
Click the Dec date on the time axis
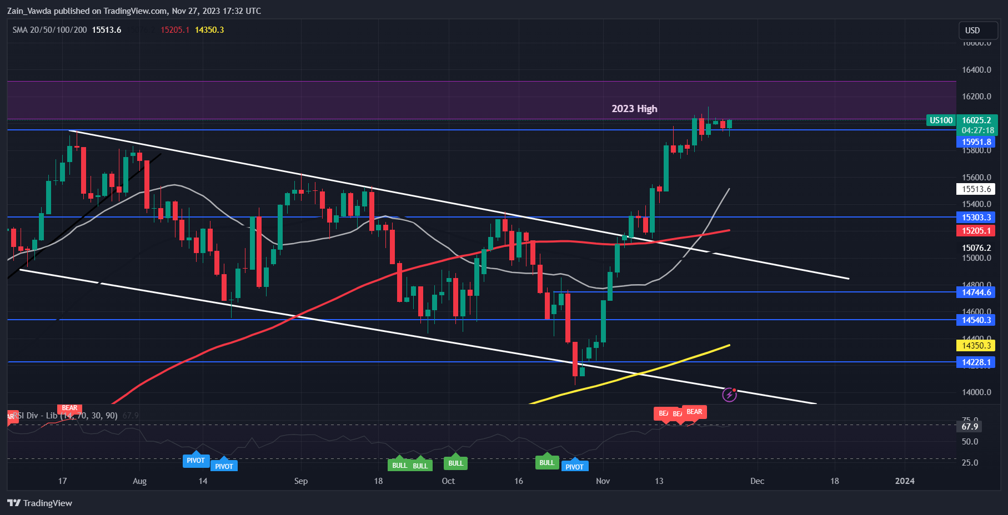click(x=757, y=481)
